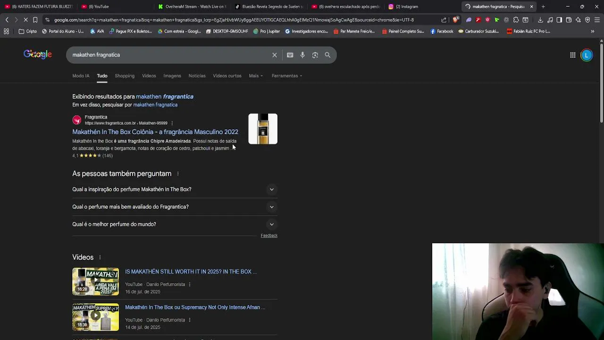Open the 'Mais' search filter dropdown

256,76
